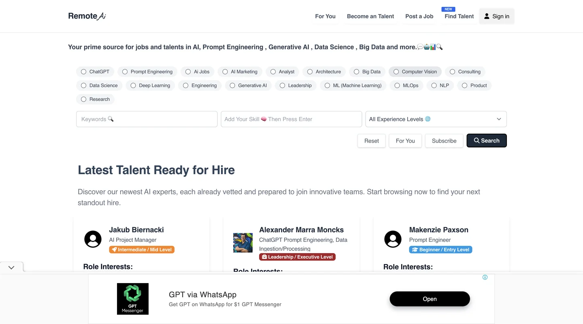Viewport: 583px width, 324px height.
Task: Click the Remote AI logo
Action: coord(87,16)
